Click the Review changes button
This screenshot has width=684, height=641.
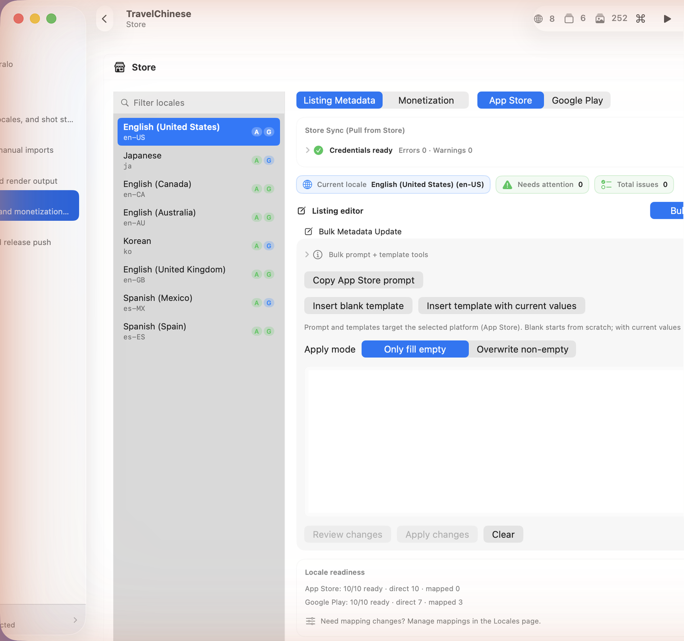pos(347,534)
